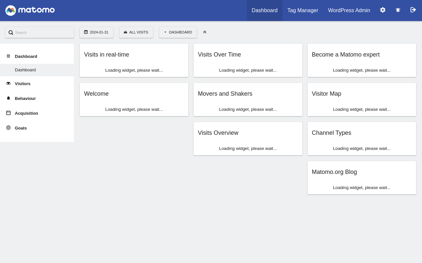Open settings gear icon
The width and height of the screenshot is (422, 263).
pos(383,10)
